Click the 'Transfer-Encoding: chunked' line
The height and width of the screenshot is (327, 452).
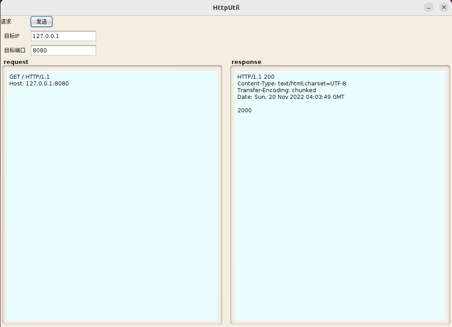(x=276, y=90)
